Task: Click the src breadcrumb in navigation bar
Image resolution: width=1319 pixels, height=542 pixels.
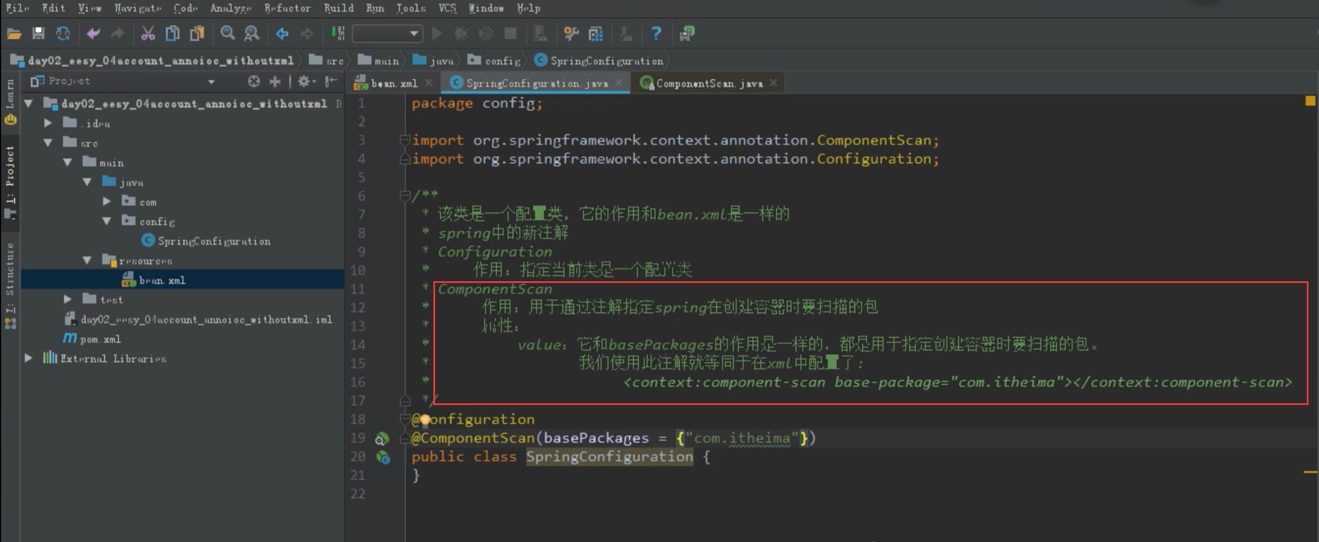Action: point(326,60)
